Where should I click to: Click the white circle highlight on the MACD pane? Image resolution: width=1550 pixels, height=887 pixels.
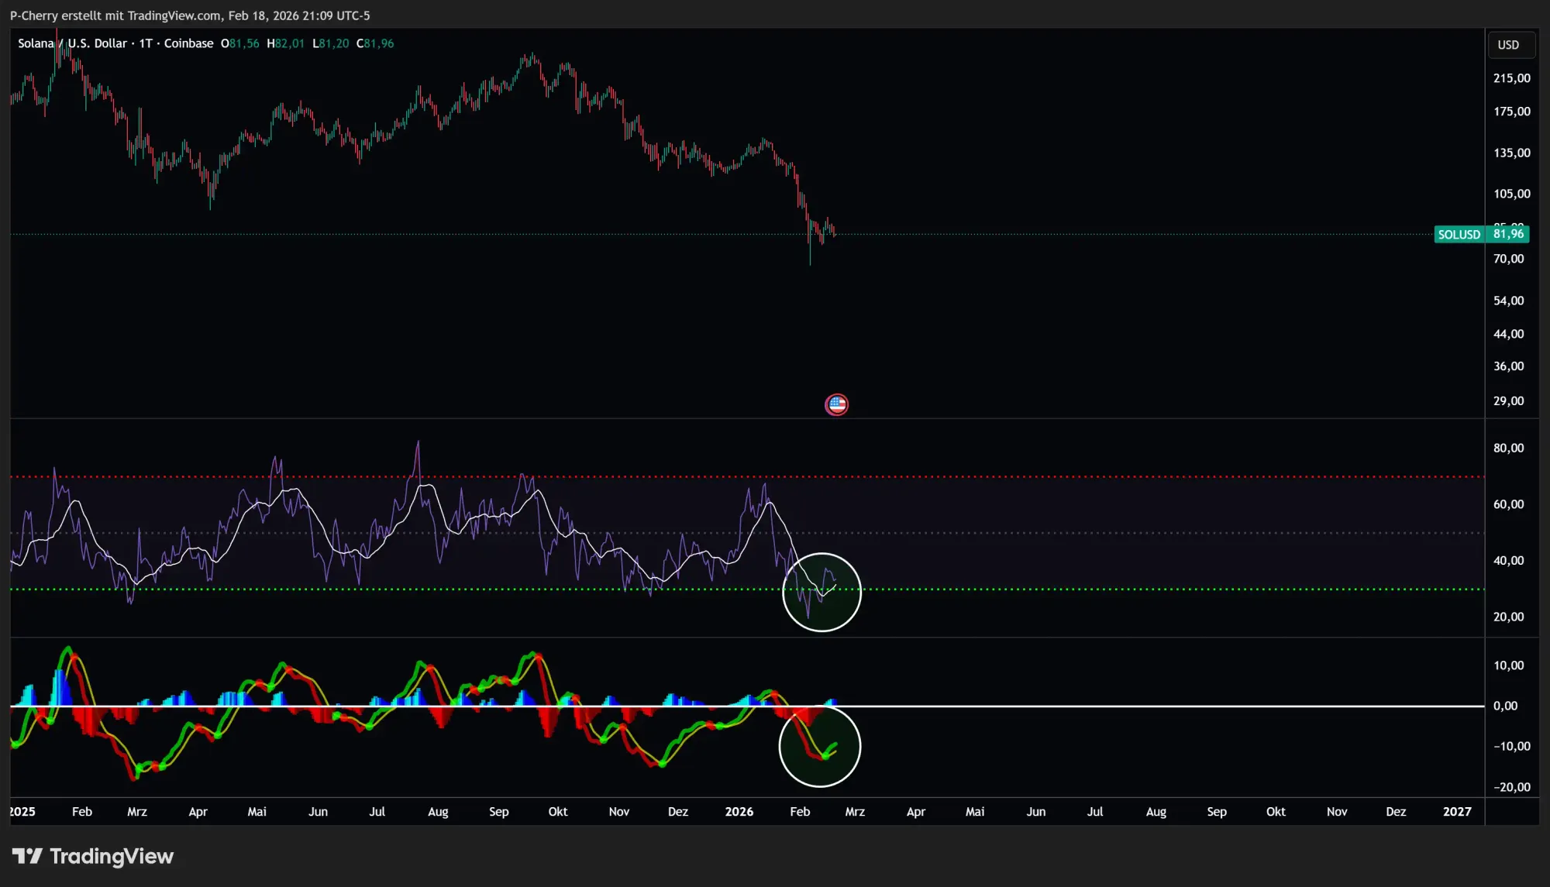[x=820, y=745]
